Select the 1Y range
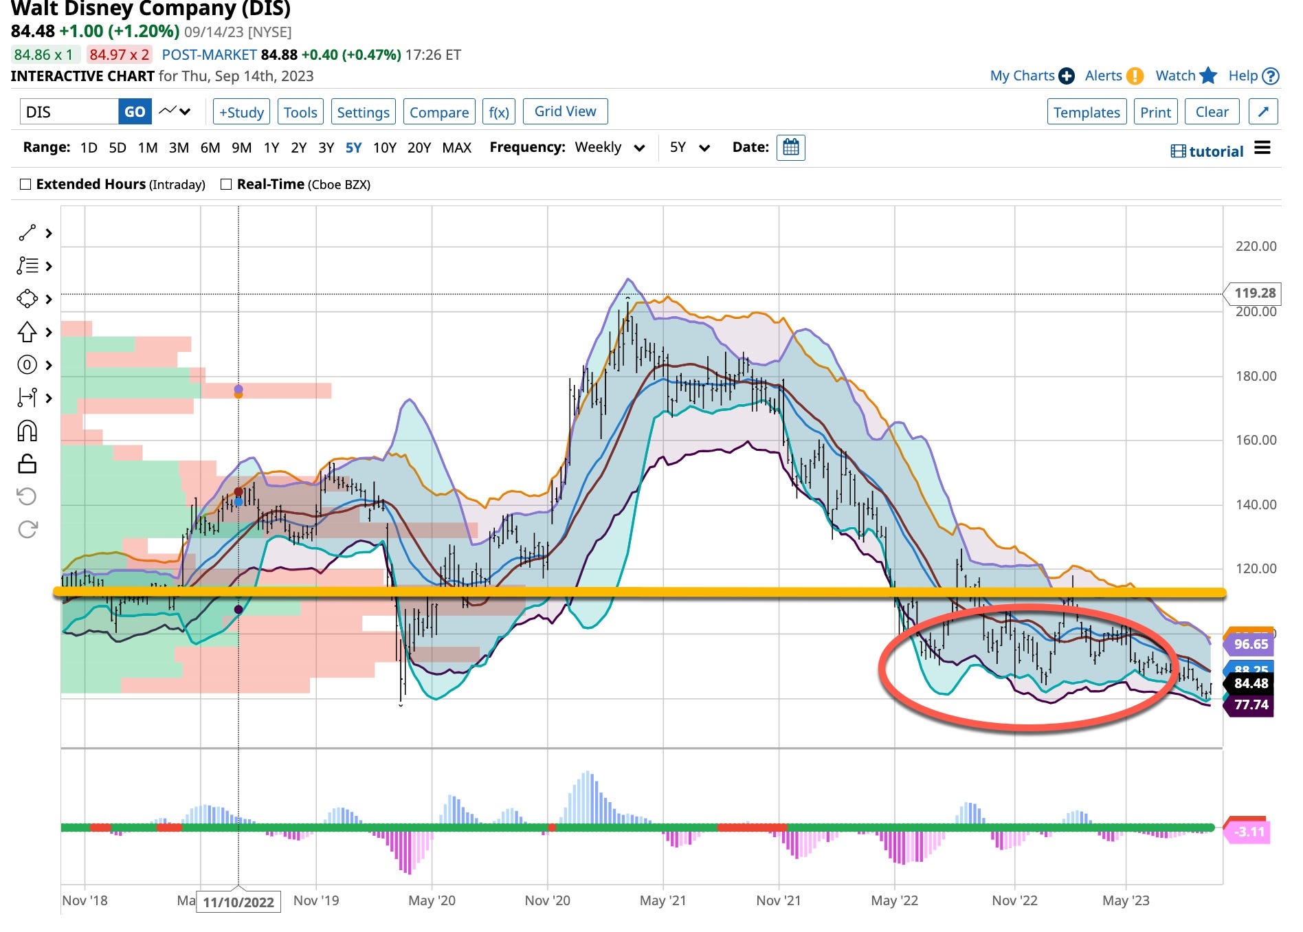The height and width of the screenshot is (932, 1303). coord(271,147)
